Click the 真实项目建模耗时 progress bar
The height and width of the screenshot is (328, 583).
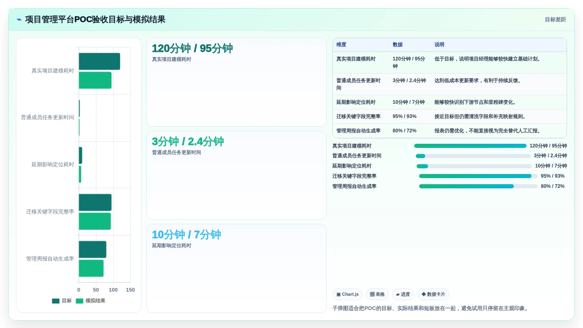coord(470,146)
